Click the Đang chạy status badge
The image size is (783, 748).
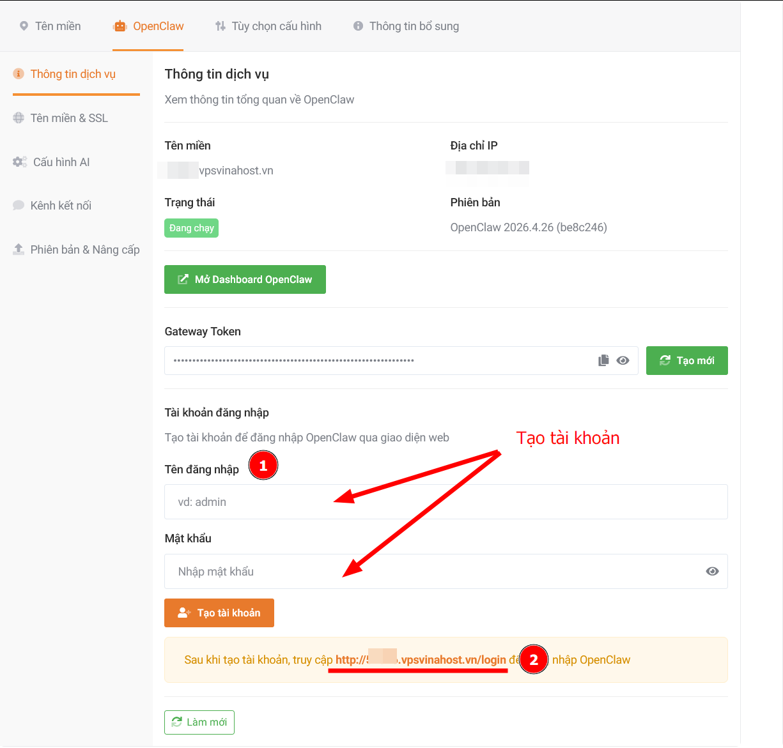191,228
